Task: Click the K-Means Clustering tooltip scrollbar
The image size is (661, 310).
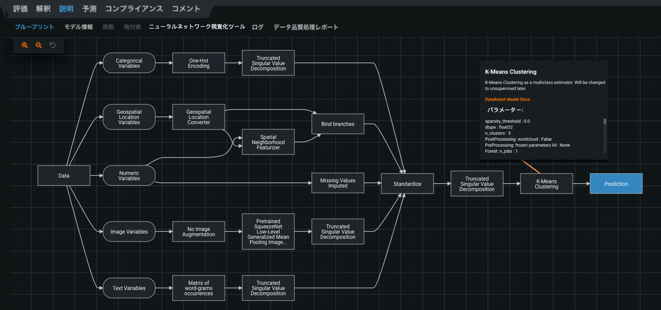Action: [604, 122]
